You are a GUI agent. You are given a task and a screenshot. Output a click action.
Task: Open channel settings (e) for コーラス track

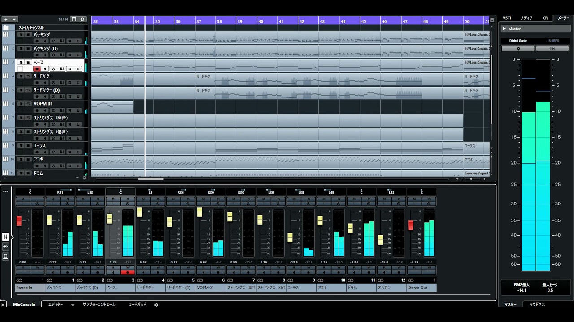[x=52, y=152]
